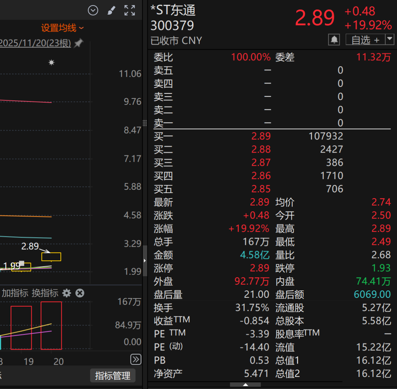Select 委差 value 11.32万
397x389 pixels.
[x=373, y=57]
